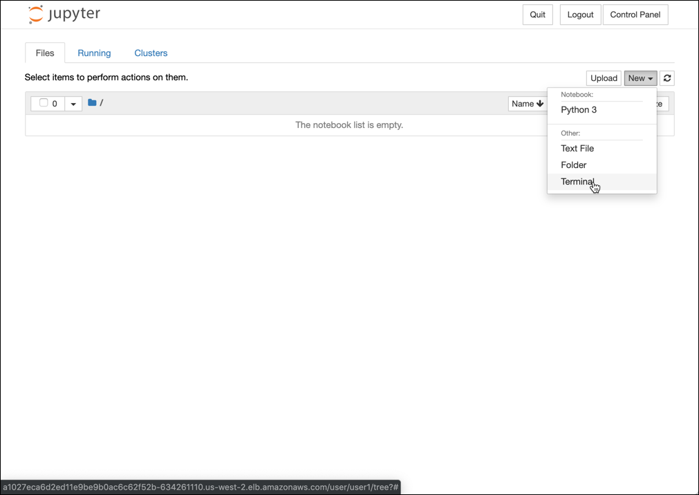Launch a Terminal from the menu

[577, 182]
